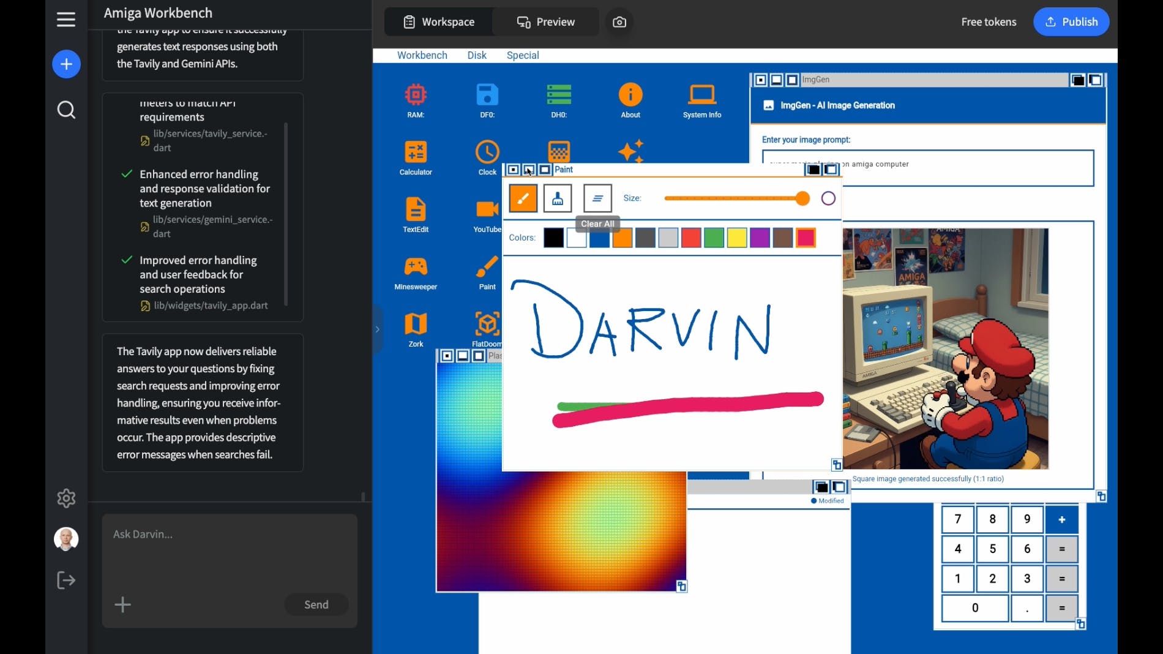
Task: Expand the collapsed side panel chevron
Action: pos(378,329)
